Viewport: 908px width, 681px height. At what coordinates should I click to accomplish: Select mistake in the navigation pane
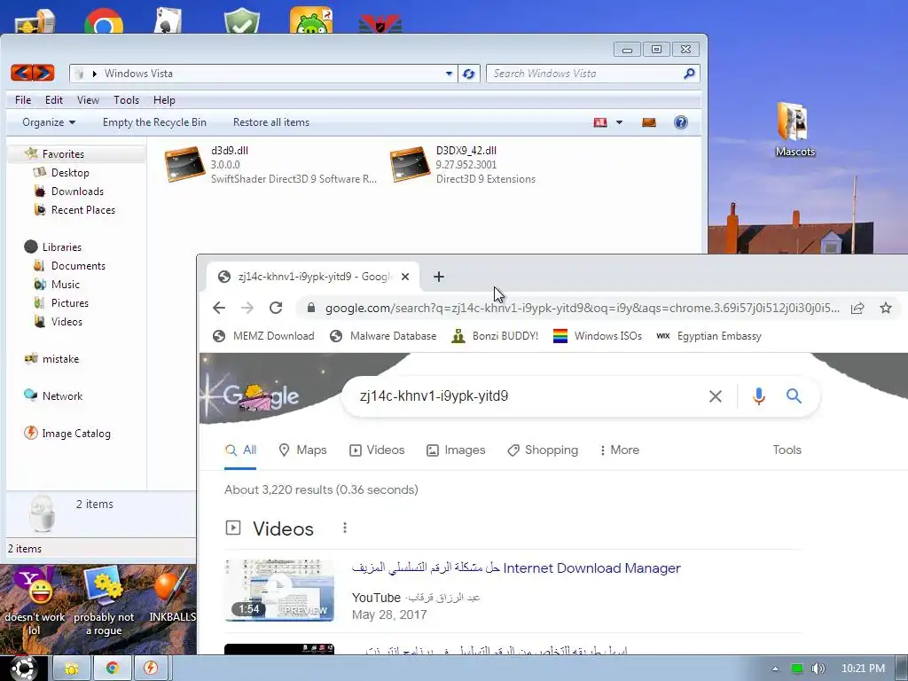[x=59, y=359]
